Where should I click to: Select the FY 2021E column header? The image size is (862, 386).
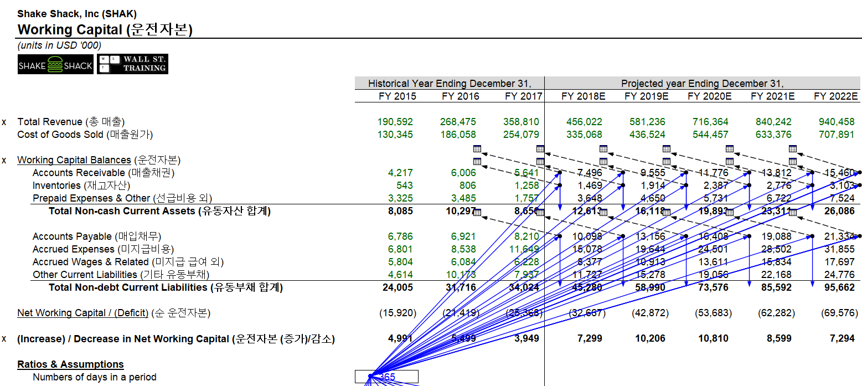(x=773, y=96)
